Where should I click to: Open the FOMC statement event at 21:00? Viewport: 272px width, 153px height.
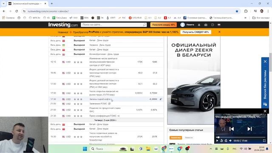click(98, 104)
